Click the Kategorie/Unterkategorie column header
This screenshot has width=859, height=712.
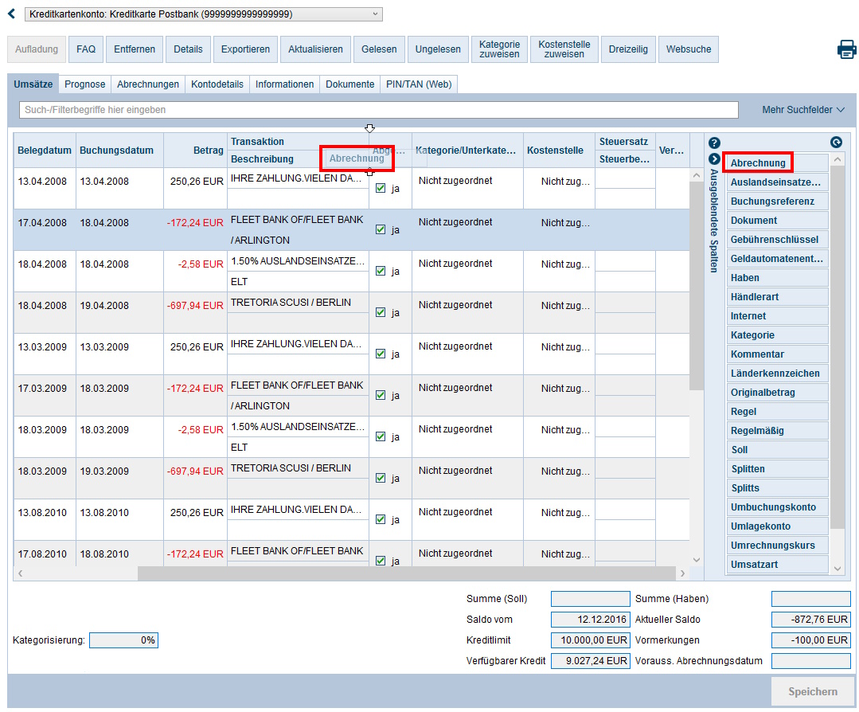[x=466, y=151]
